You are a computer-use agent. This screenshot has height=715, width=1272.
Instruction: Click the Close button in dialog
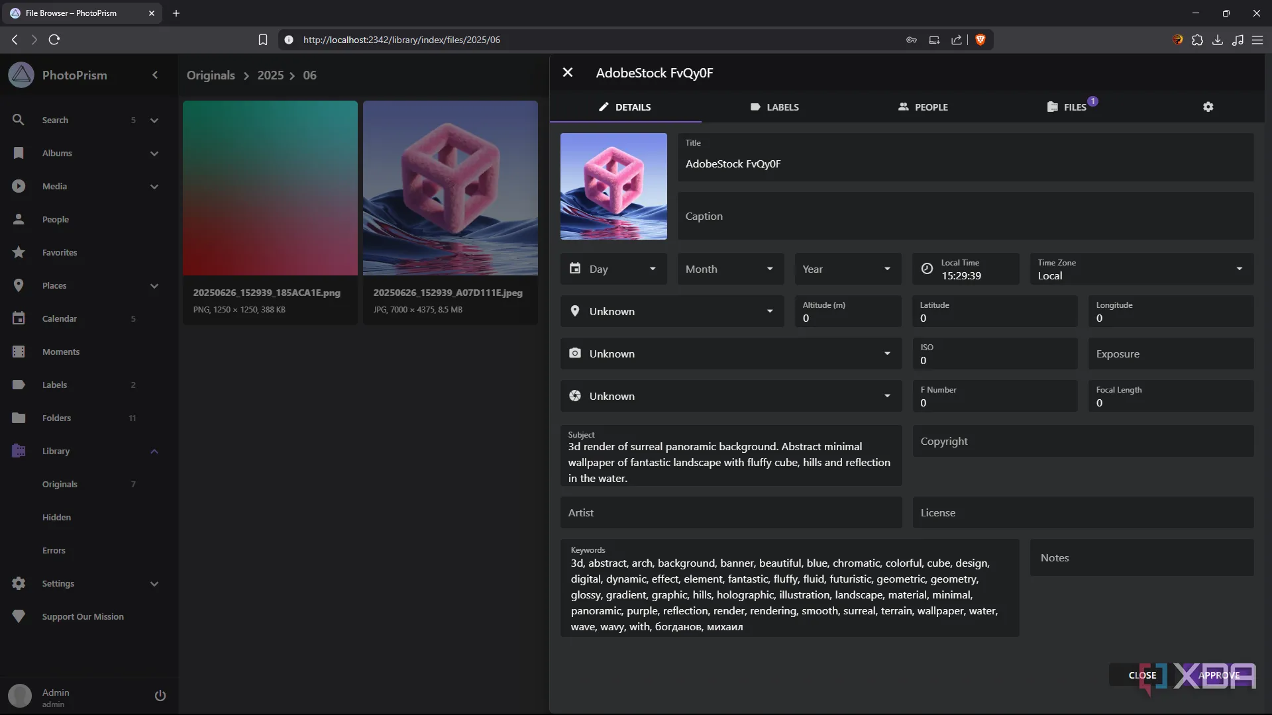coord(1142,675)
